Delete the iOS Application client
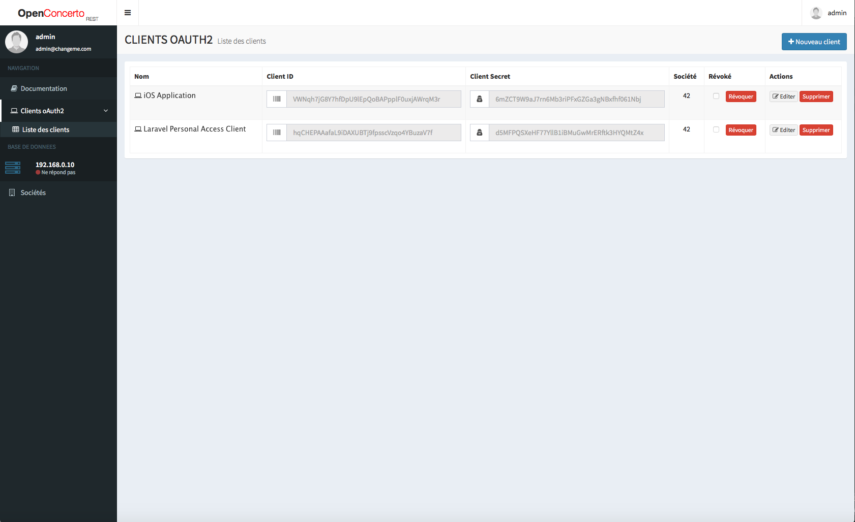Screen dimensions: 855x522 816,96
